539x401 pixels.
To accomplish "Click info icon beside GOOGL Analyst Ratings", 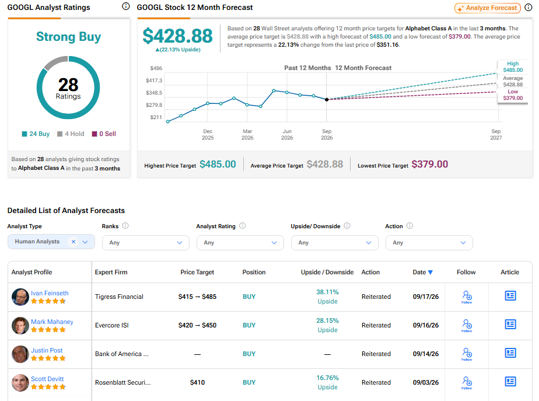I will pos(126,6).
